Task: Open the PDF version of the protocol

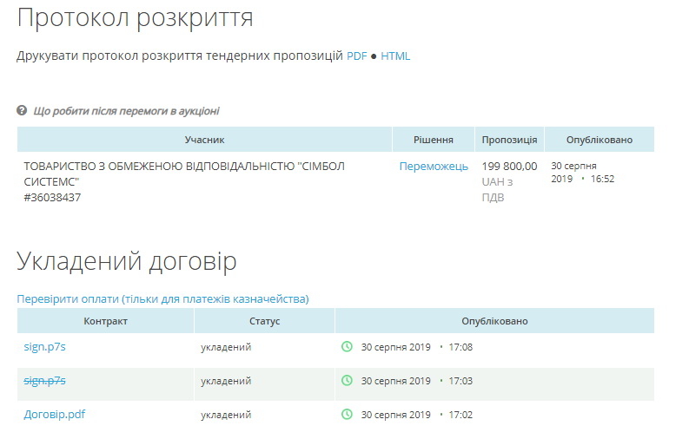Action: point(356,56)
